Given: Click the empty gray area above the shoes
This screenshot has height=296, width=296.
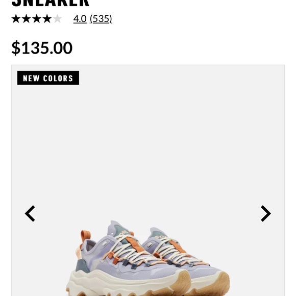Looking at the screenshot, I should click(148, 147).
